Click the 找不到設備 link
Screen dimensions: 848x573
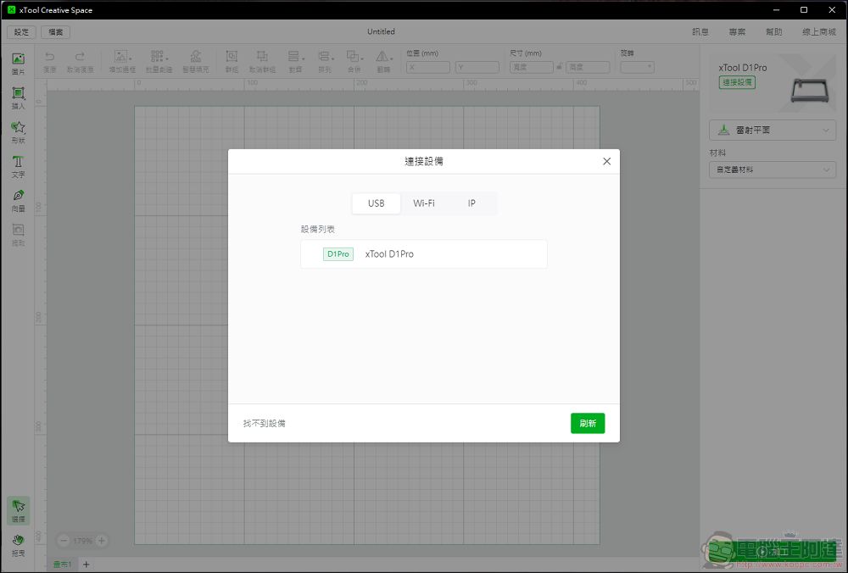(265, 423)
